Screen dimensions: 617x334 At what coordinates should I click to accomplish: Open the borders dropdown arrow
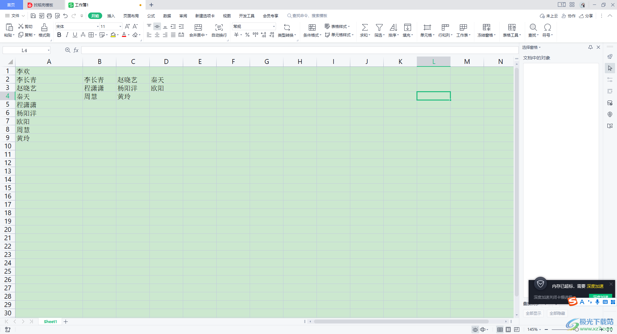96,35
